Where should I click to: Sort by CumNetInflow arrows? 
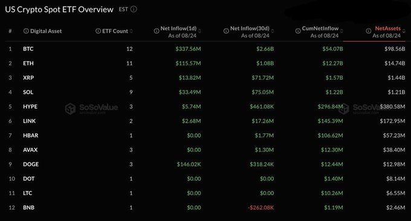click(x=341, y=31)
